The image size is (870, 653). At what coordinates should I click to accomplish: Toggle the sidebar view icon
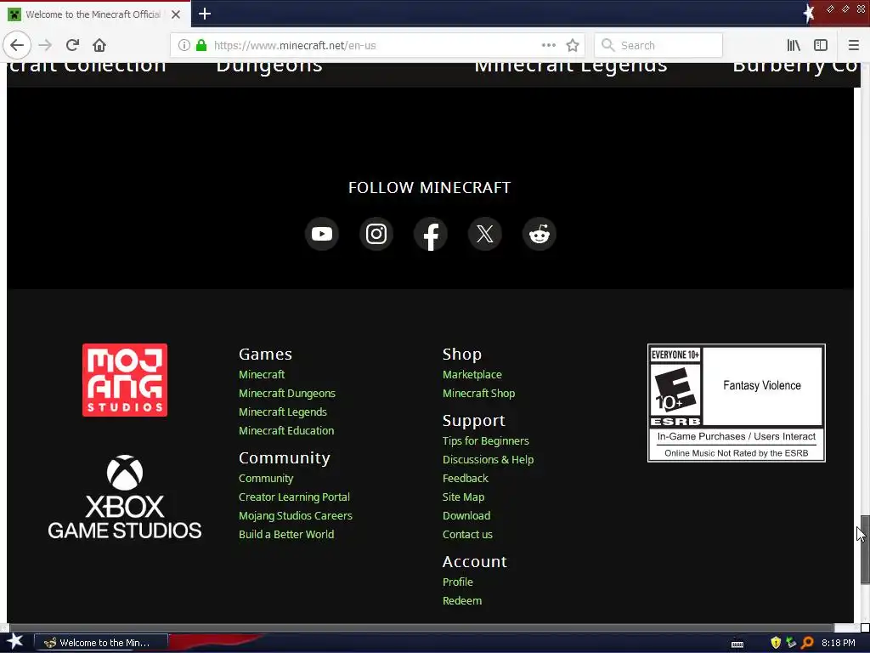coord(821,45)
